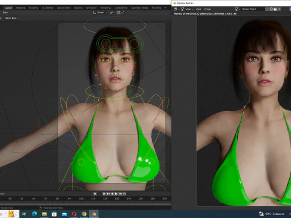Open Windows Task View

click(24, 214)
